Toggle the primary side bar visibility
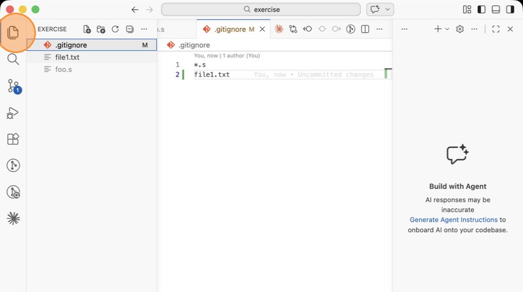 481,9
